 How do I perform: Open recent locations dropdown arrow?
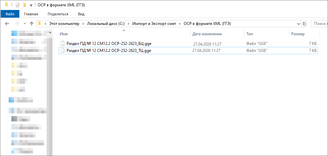click(25, 24)
